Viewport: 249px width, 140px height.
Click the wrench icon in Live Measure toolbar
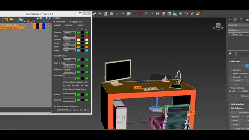[x=49, y=18]
